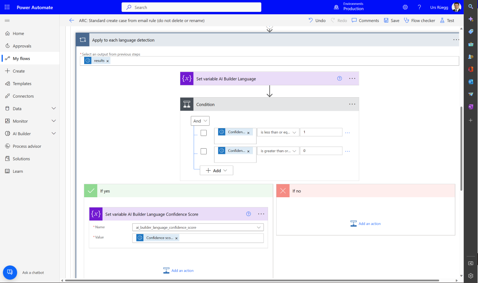This screenshot has width=478, height=283.
Task: Click the Search box
Action: [x=192, y=7]
